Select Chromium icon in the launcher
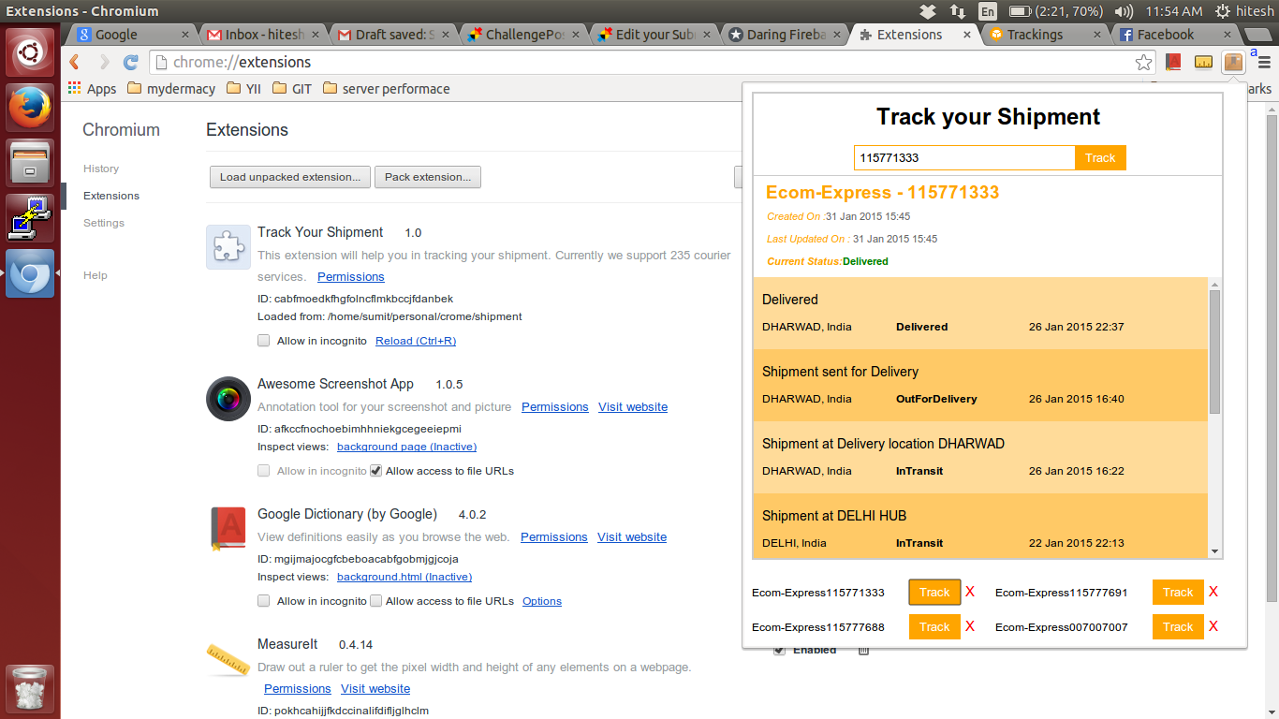Screen dimensions: 1279x719 (30, 273)
